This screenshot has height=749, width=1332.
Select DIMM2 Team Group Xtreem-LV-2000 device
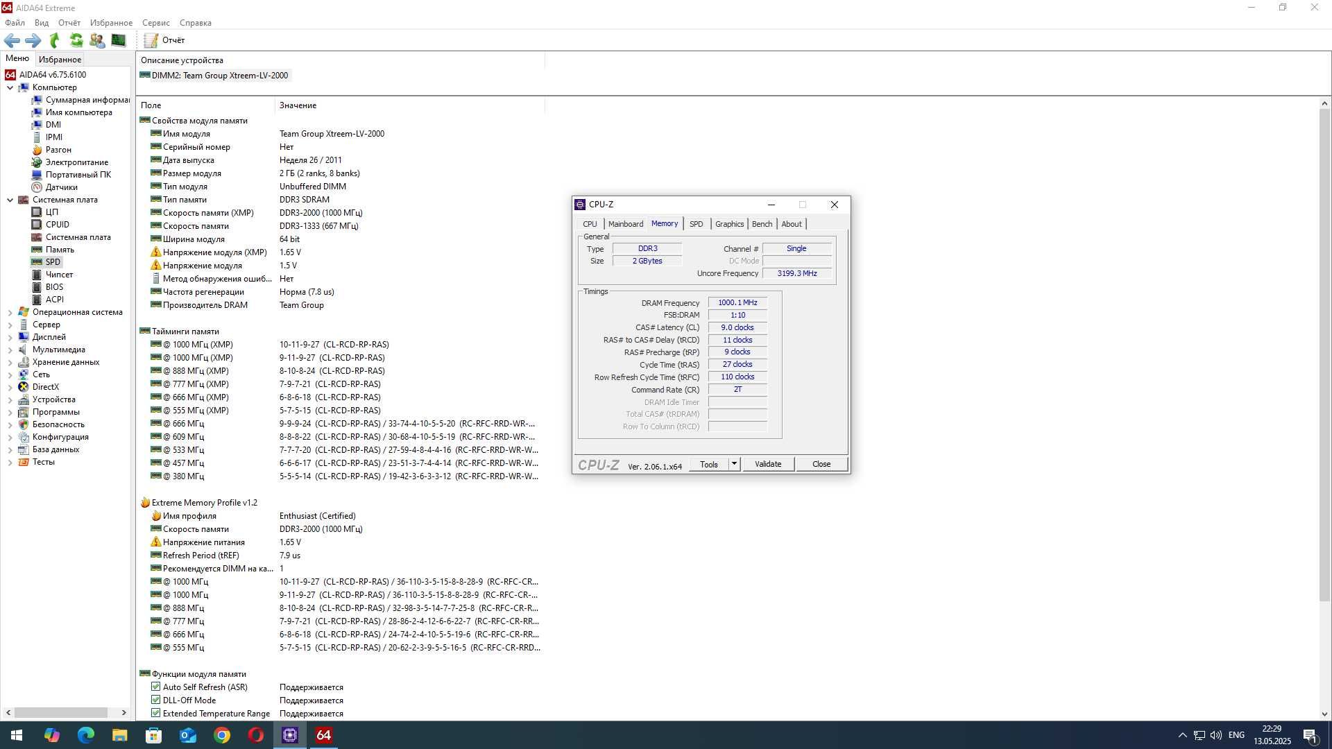(214, 76)
